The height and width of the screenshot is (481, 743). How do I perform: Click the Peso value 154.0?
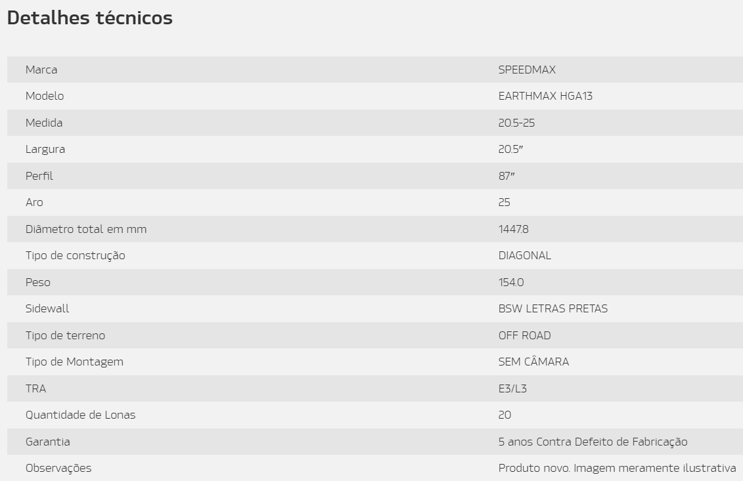511,283
